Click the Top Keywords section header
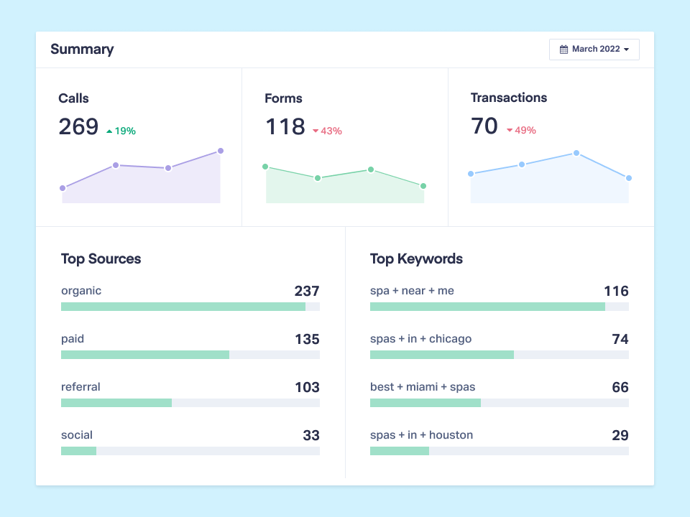690x517 pixels. coord(416,258)
